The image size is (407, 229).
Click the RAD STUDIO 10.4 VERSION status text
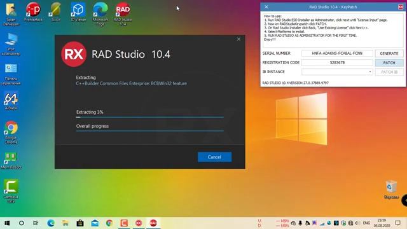(295, 83)
